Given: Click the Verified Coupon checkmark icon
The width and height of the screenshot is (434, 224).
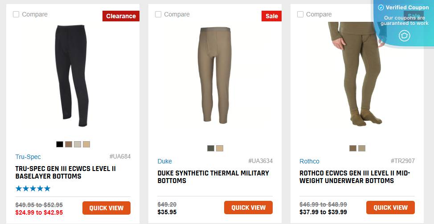Looking at the screenshot, I should pos(381,8).
